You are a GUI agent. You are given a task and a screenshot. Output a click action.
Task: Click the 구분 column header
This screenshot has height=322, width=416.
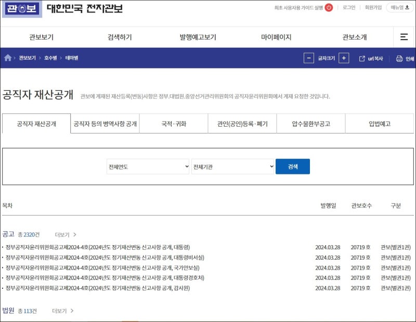click(x=396, y=205)
